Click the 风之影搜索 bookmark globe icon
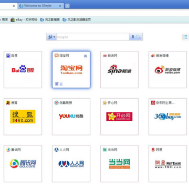This screenshot has height=189, width=189. click(42, 20)
